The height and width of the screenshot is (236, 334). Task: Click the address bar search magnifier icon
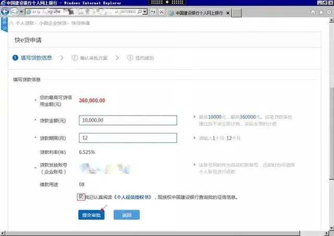pyautogui.click(x=140, y=11)
